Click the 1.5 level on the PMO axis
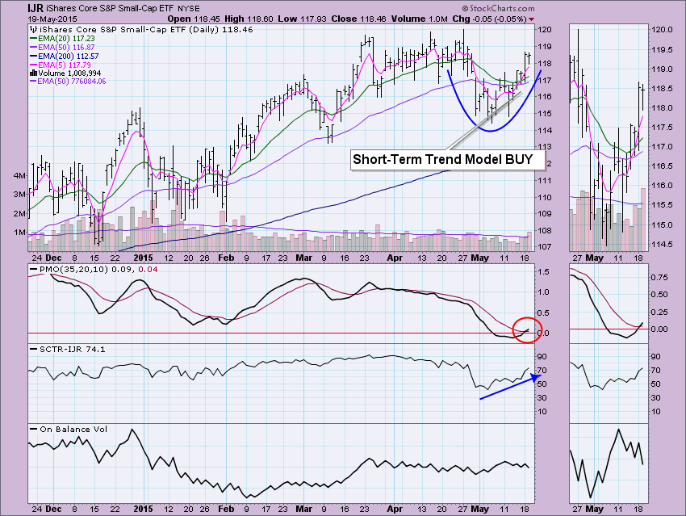686x516 pixels. coord(543,272)
